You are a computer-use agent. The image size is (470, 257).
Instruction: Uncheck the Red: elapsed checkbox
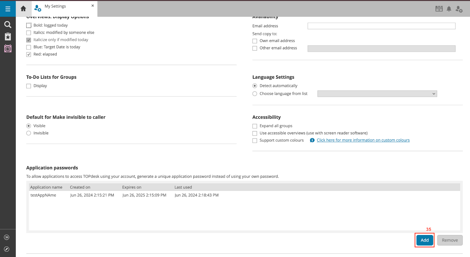[29, 54]
